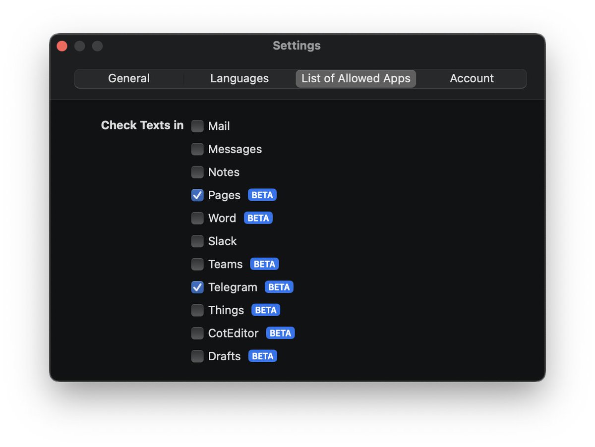Screen dimensions: 595x447
Task: Close the Settings window with red button
Action: pos(62,46)
